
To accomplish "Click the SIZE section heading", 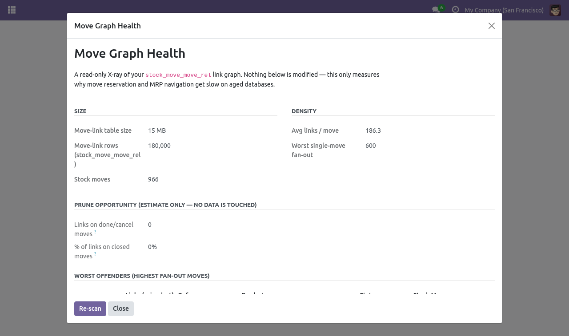I will [x=80, y=111].
